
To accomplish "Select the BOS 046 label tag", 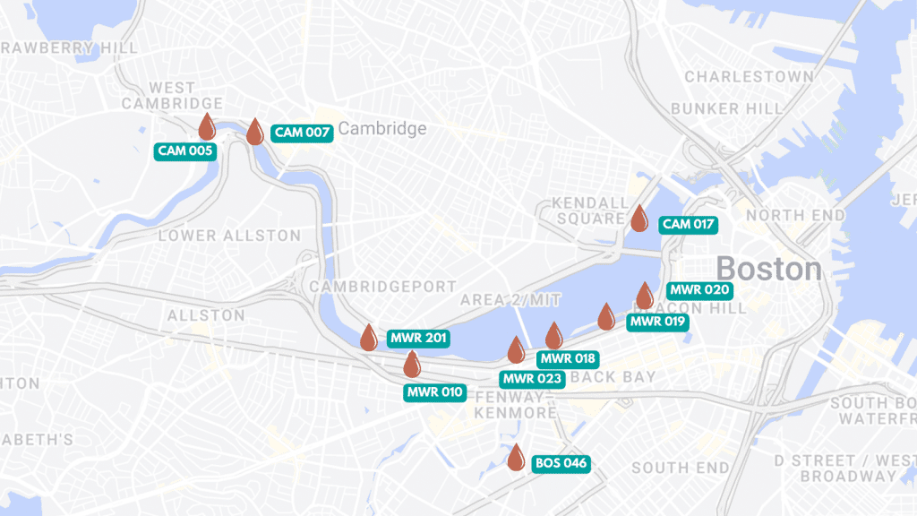I will pyautogui.click(x=561, y=464).
